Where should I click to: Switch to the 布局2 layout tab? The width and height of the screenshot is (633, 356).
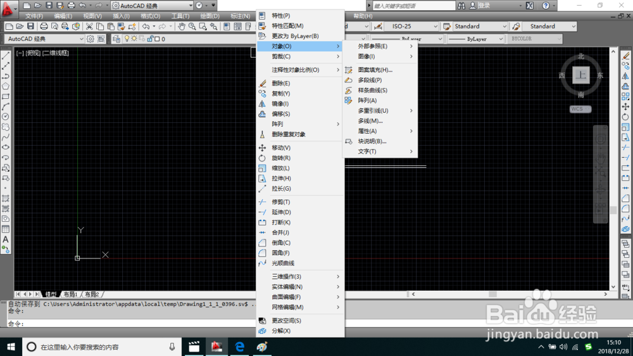click(x=92, y=294)
